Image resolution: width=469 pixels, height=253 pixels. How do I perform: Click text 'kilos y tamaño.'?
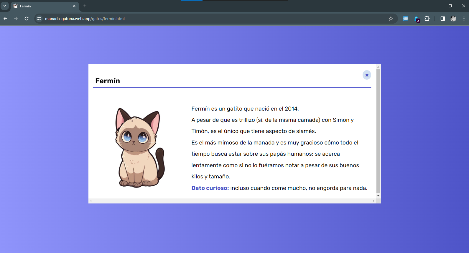coord(211,177)
